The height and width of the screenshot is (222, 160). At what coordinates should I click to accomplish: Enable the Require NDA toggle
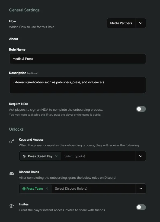(141, 109)
